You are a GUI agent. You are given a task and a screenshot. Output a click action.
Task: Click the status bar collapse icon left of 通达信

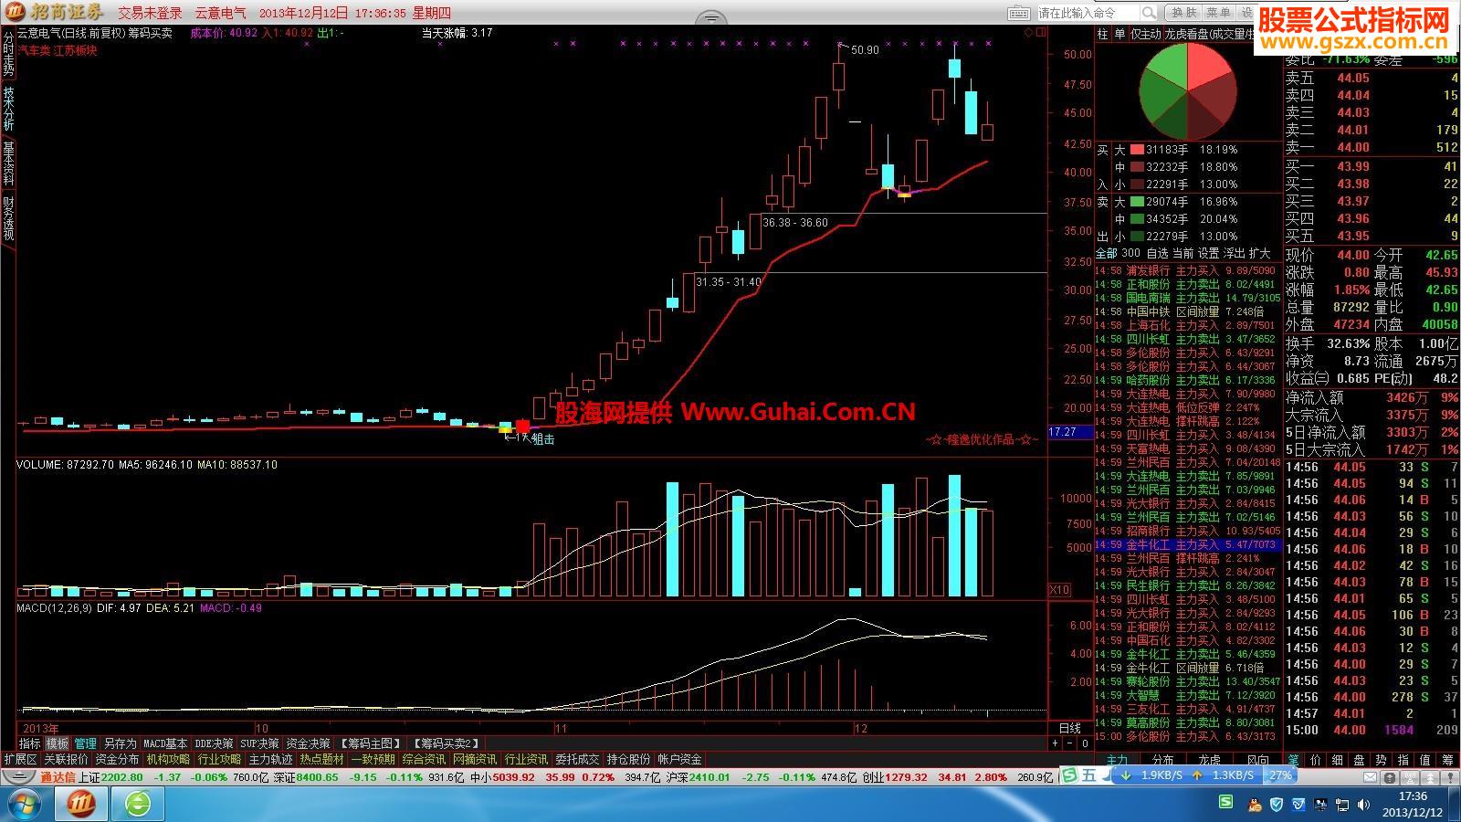(x=18, y=777)
